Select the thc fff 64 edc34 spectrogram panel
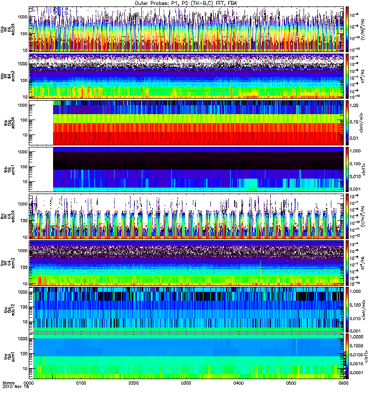The height and width of the screenshot is (397, 372). (x=186, y=216)
